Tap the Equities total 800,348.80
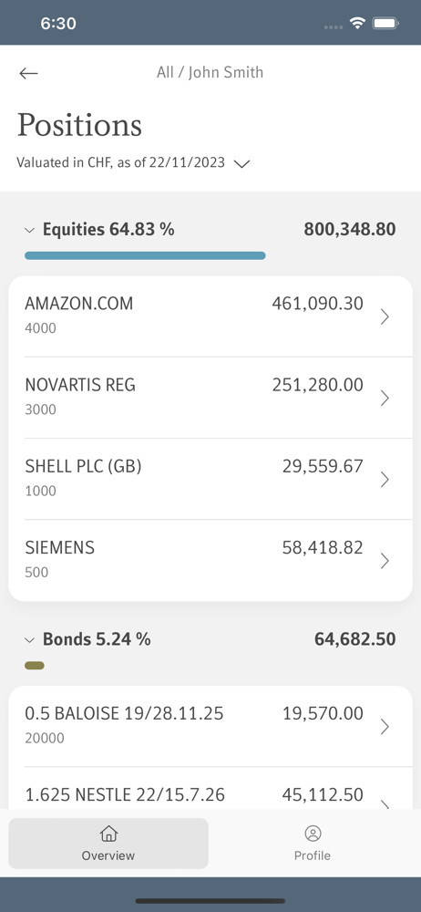This screenshot has width=421, height=912. tap(350, 229)
